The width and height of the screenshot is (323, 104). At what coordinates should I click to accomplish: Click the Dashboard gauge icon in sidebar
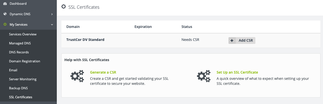5,4
